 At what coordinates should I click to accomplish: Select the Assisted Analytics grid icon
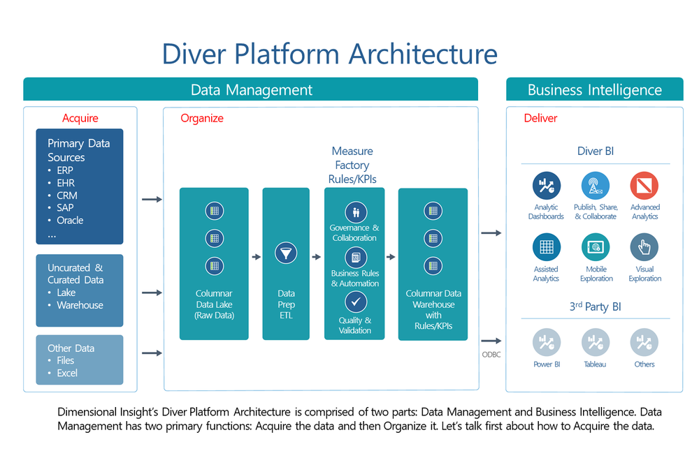[546, 246]
